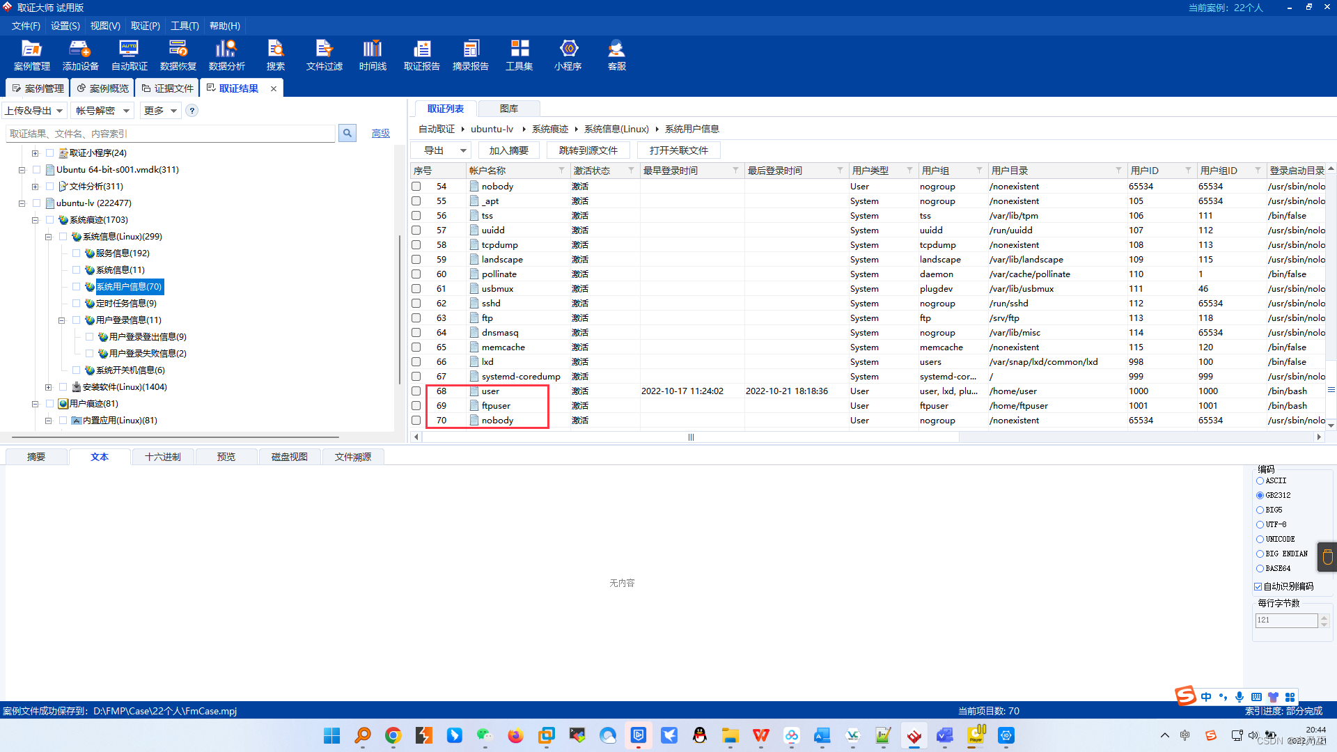This screenshot has width=1337, height=752.
Task: Collapse the 用户登录信息(11) node
Action: pos(61,320)
